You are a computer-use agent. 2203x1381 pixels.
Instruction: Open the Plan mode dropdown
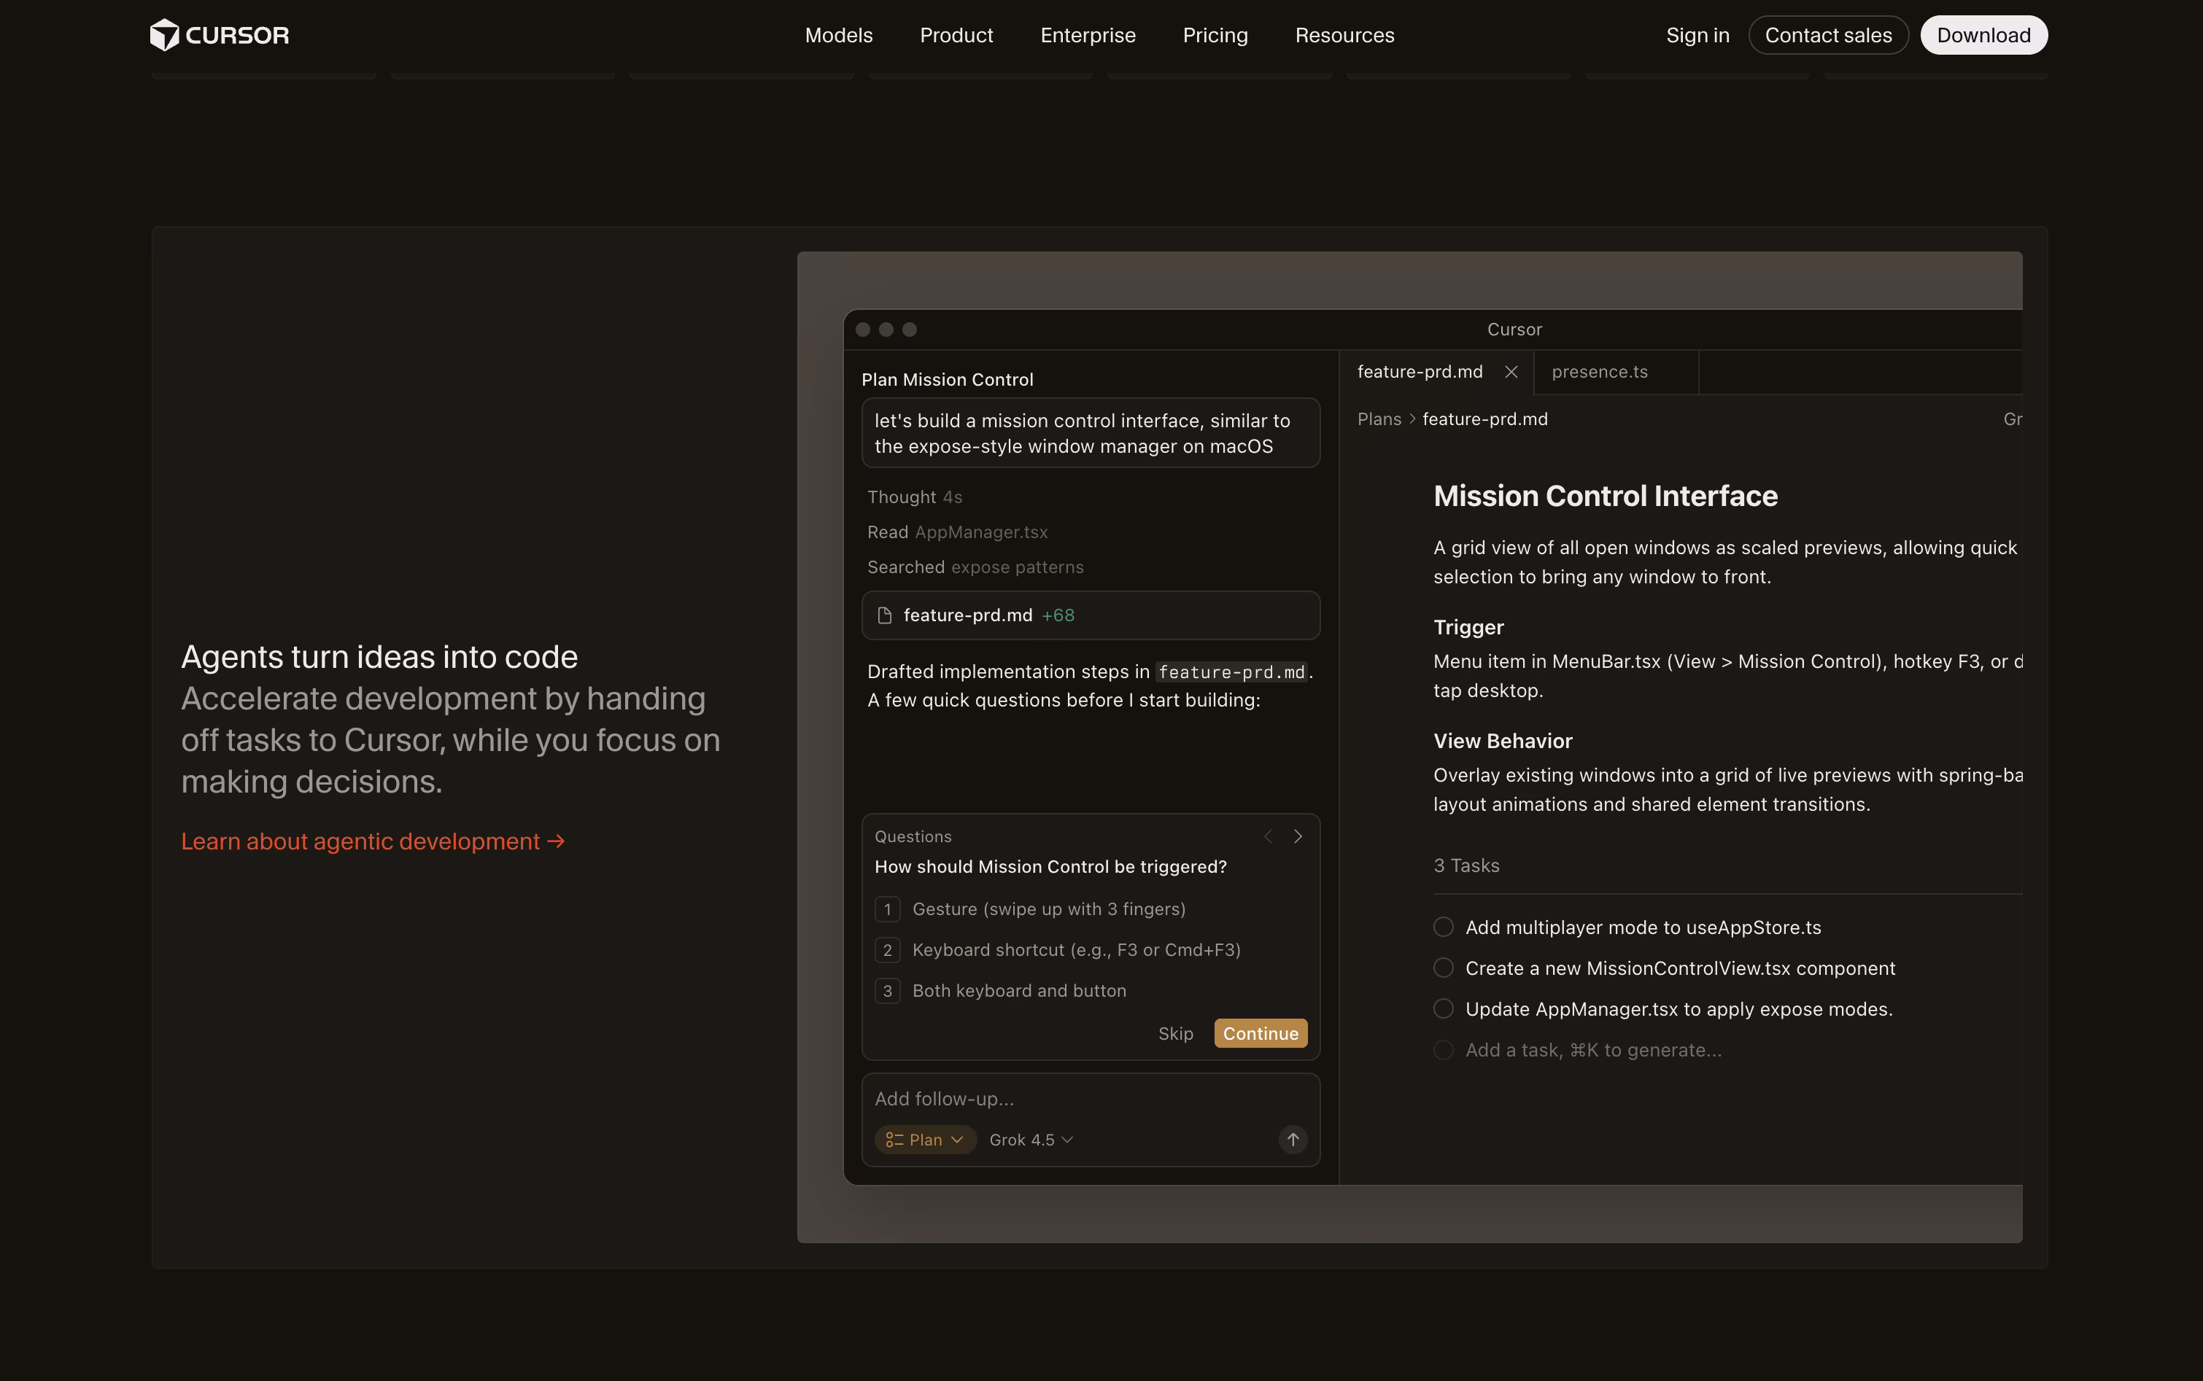point(925,1140)
